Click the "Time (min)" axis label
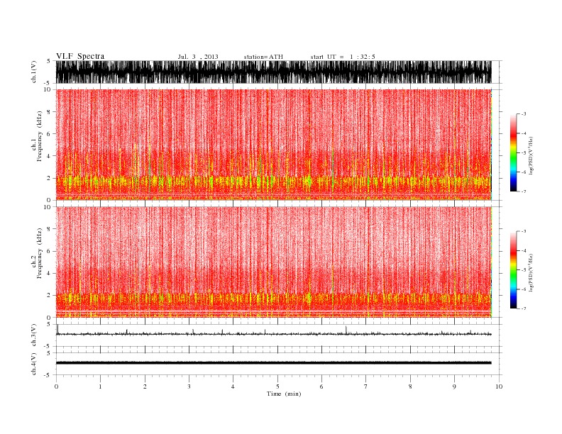Screen dimensions: 562x434 [284, 394]
